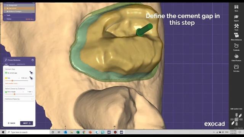Decrease Gap value with left arrow
The height and width of the screenshot is (137, 244).
19,78
